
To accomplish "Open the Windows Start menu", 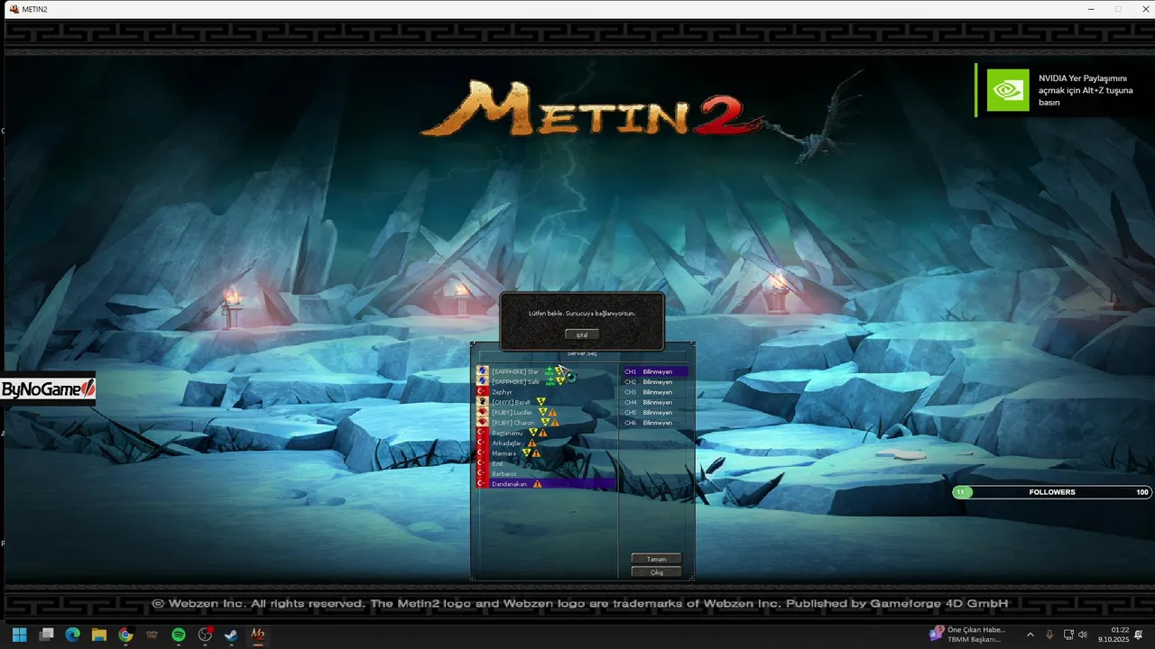I will pyautogui.click(x=19, y=635).
